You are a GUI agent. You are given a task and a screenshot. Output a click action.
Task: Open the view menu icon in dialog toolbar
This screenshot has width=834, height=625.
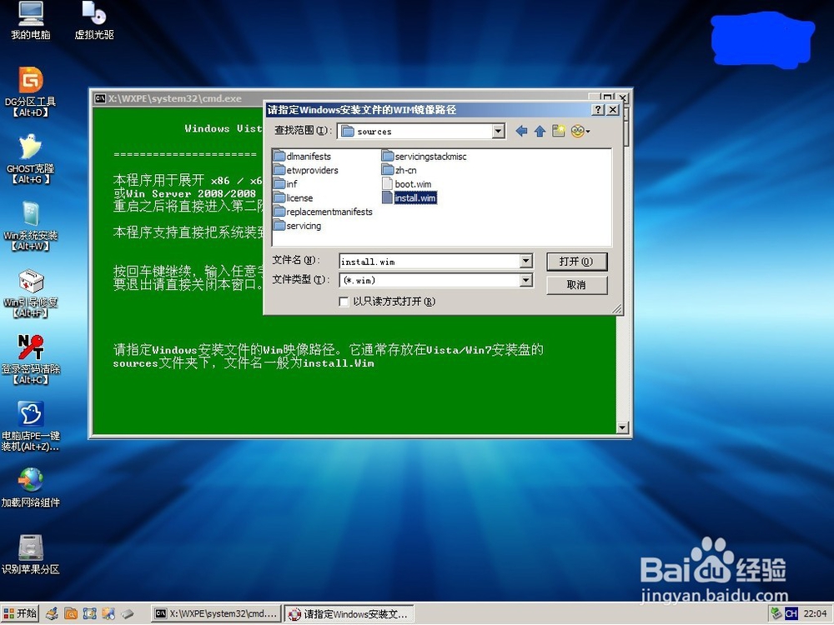[x=580, y=131]
